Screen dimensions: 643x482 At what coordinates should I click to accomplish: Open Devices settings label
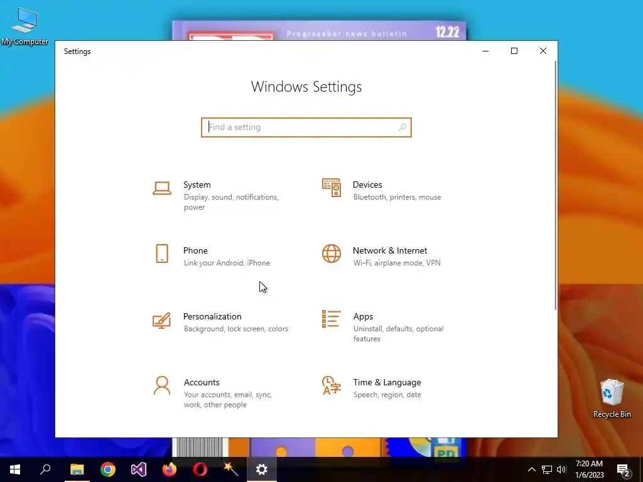click(x=367, y=185)
